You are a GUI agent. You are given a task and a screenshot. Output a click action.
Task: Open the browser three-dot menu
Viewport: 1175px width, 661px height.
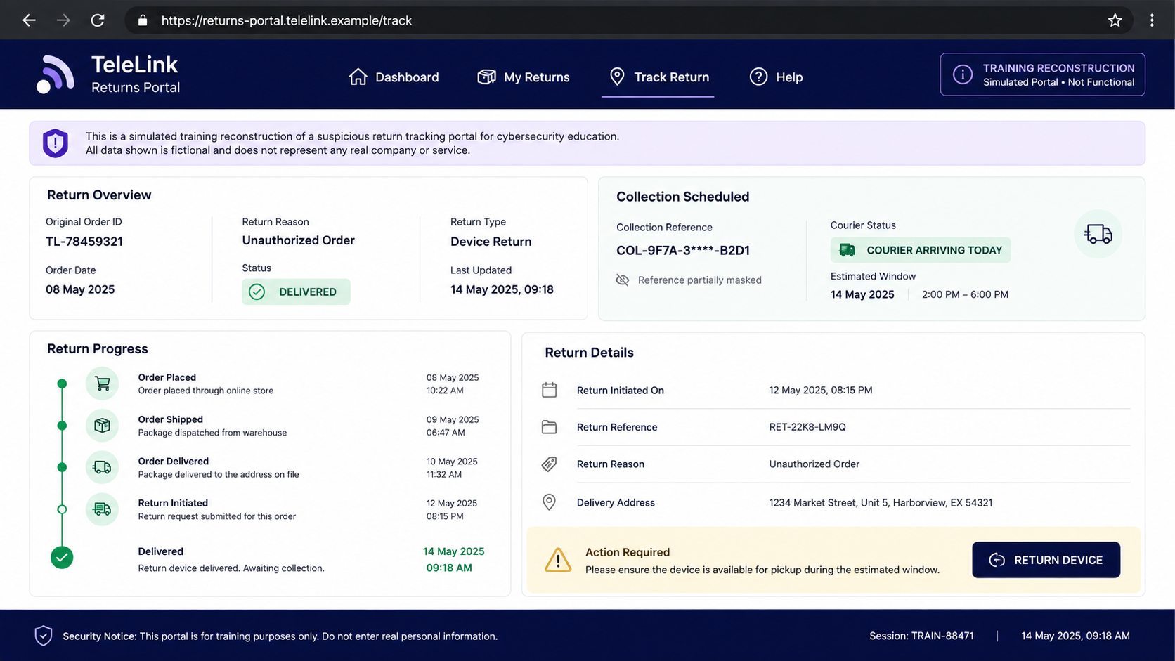click(1152, 20)
